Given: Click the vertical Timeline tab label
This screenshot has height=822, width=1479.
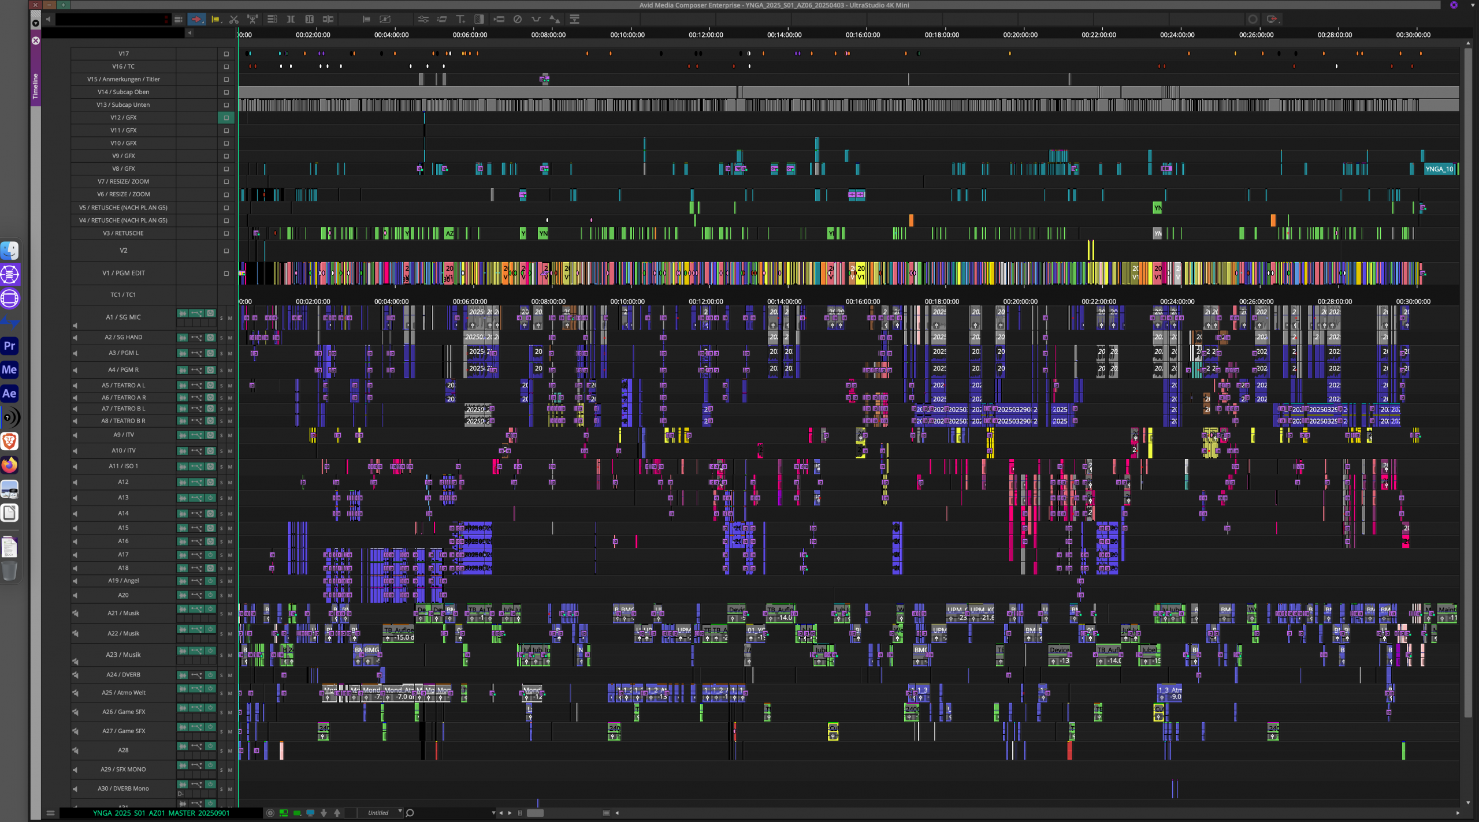Looking at the screenshot, I should tap(35, 85).
